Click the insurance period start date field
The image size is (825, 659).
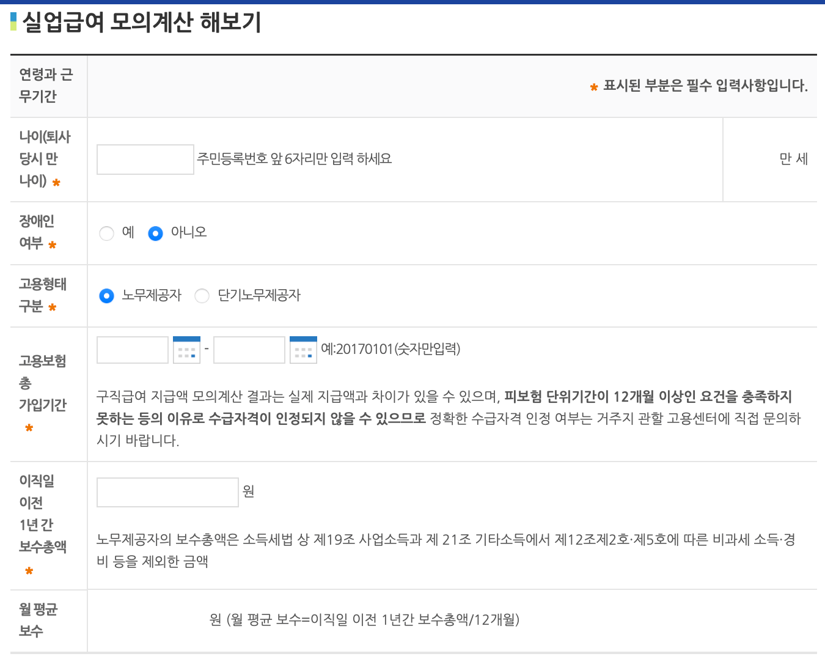coord(132,349)
